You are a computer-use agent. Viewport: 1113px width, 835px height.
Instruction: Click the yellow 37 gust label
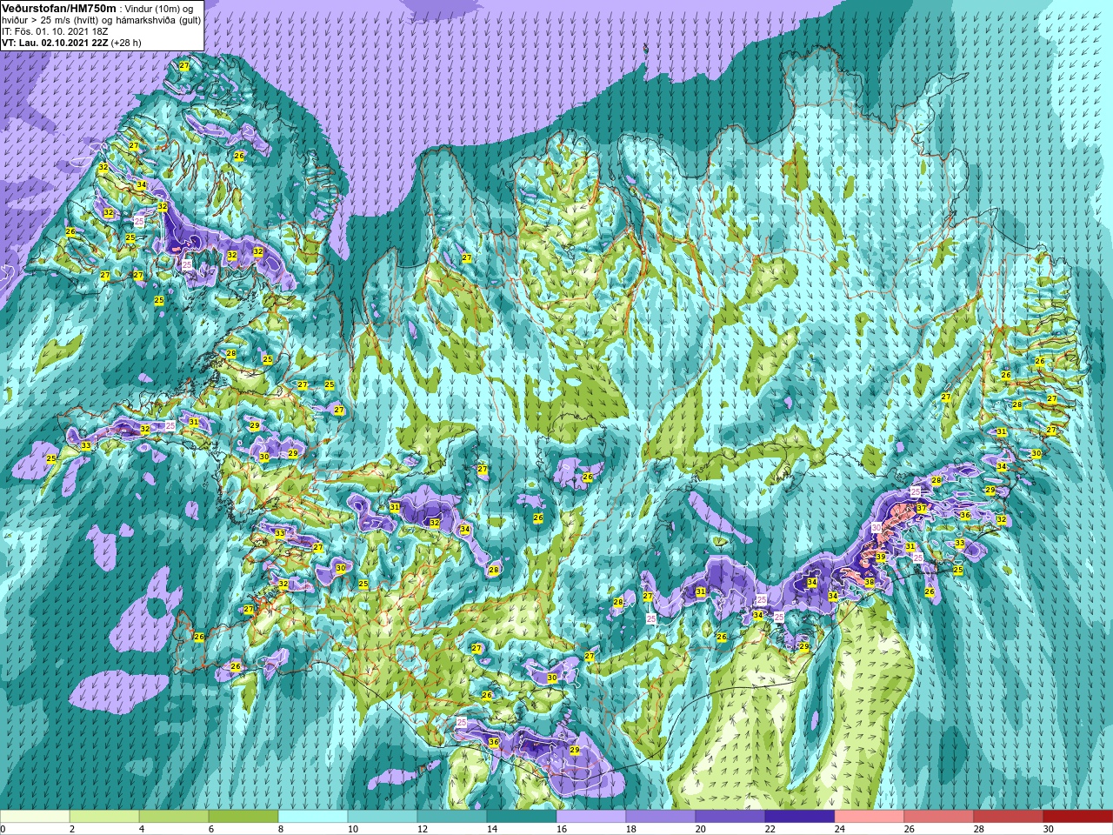click(921, 508)
